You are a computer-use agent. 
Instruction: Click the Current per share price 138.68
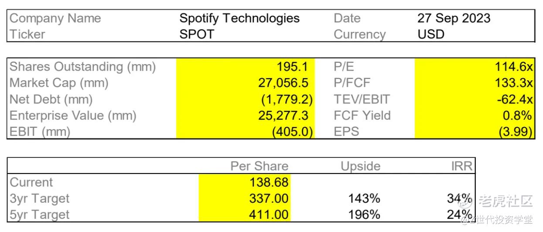pos(269,182)
